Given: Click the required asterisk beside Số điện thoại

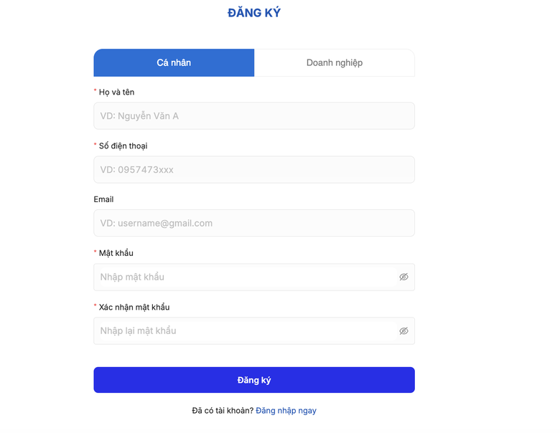Looking at the screenshot, I should [95, 145].
